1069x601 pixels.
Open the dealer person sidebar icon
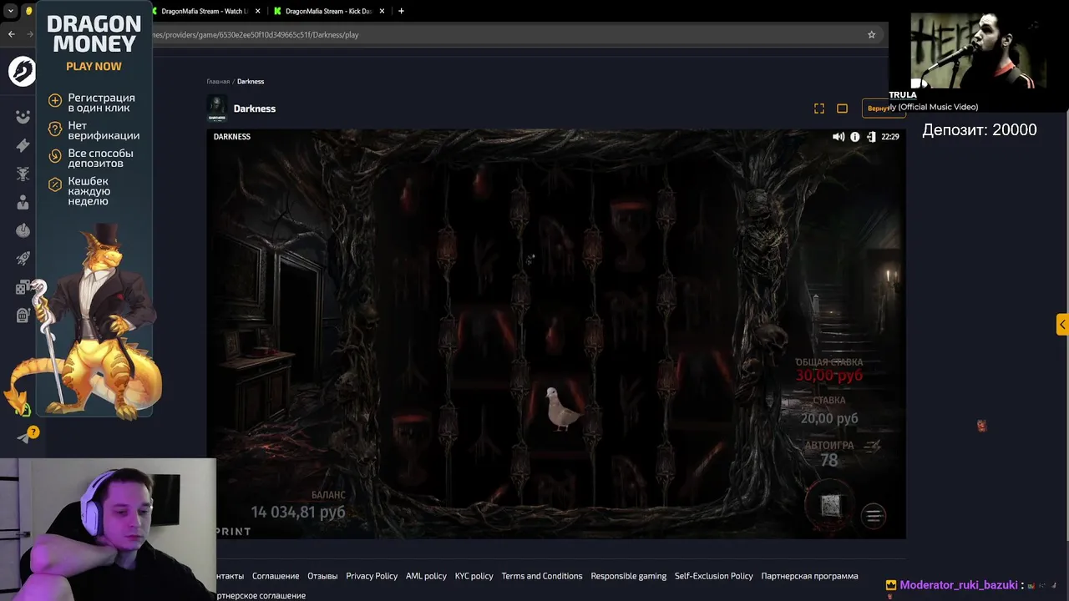pos(23,202)
